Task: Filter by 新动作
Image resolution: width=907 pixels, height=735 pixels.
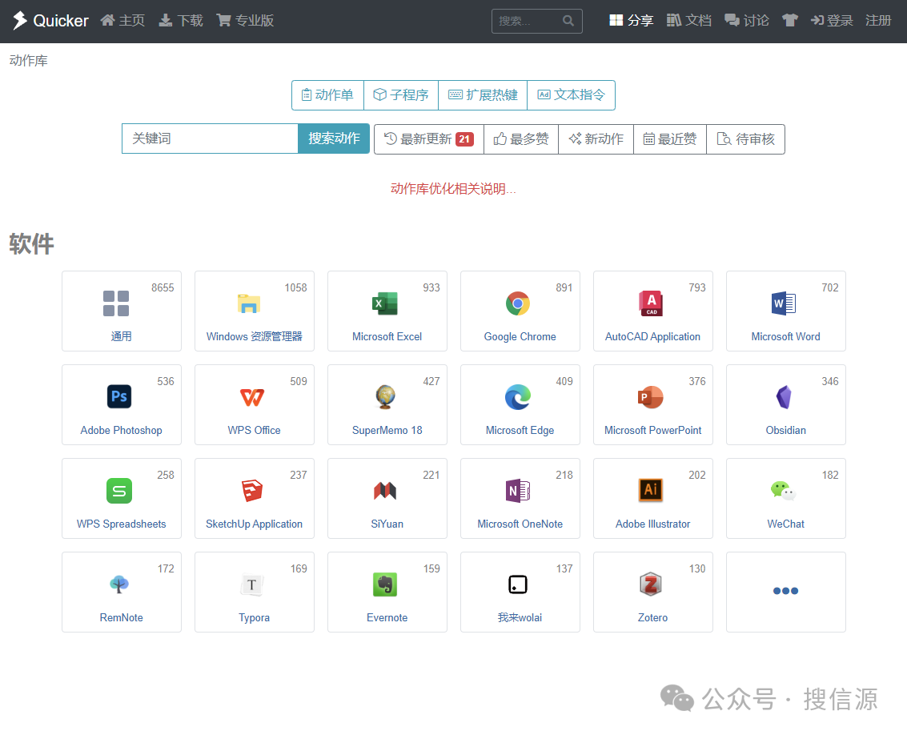Action: [x=596, y=139]
